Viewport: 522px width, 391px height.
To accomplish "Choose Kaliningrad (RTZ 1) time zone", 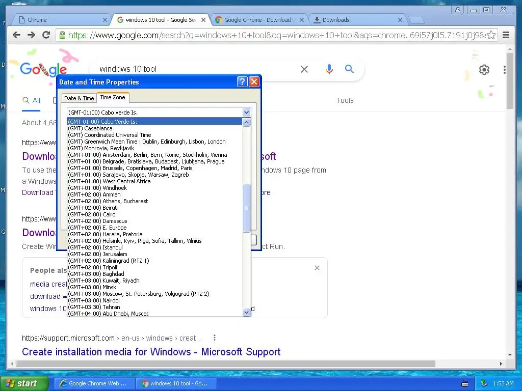I will (154, 261).
